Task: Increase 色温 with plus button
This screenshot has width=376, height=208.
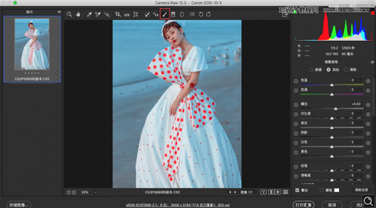Action: click(x=368, y=81)
